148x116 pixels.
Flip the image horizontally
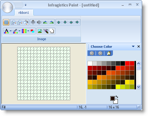pos(39,22)
